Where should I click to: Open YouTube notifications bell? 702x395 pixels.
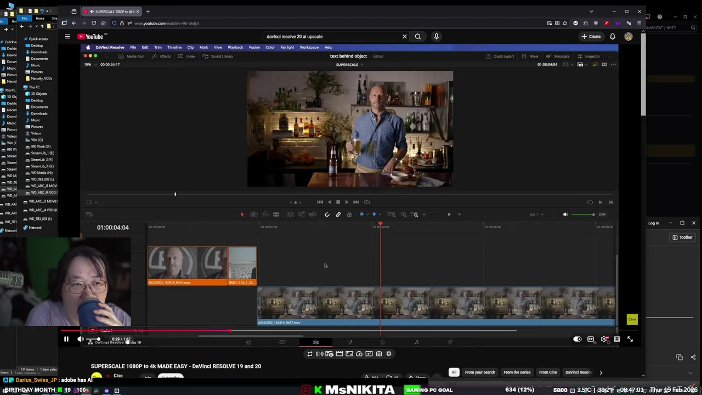(x=613, y=37)
